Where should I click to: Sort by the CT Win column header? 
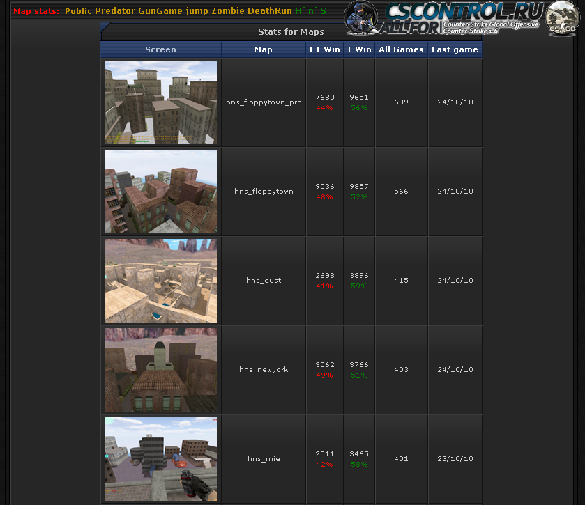coord(325,49)
